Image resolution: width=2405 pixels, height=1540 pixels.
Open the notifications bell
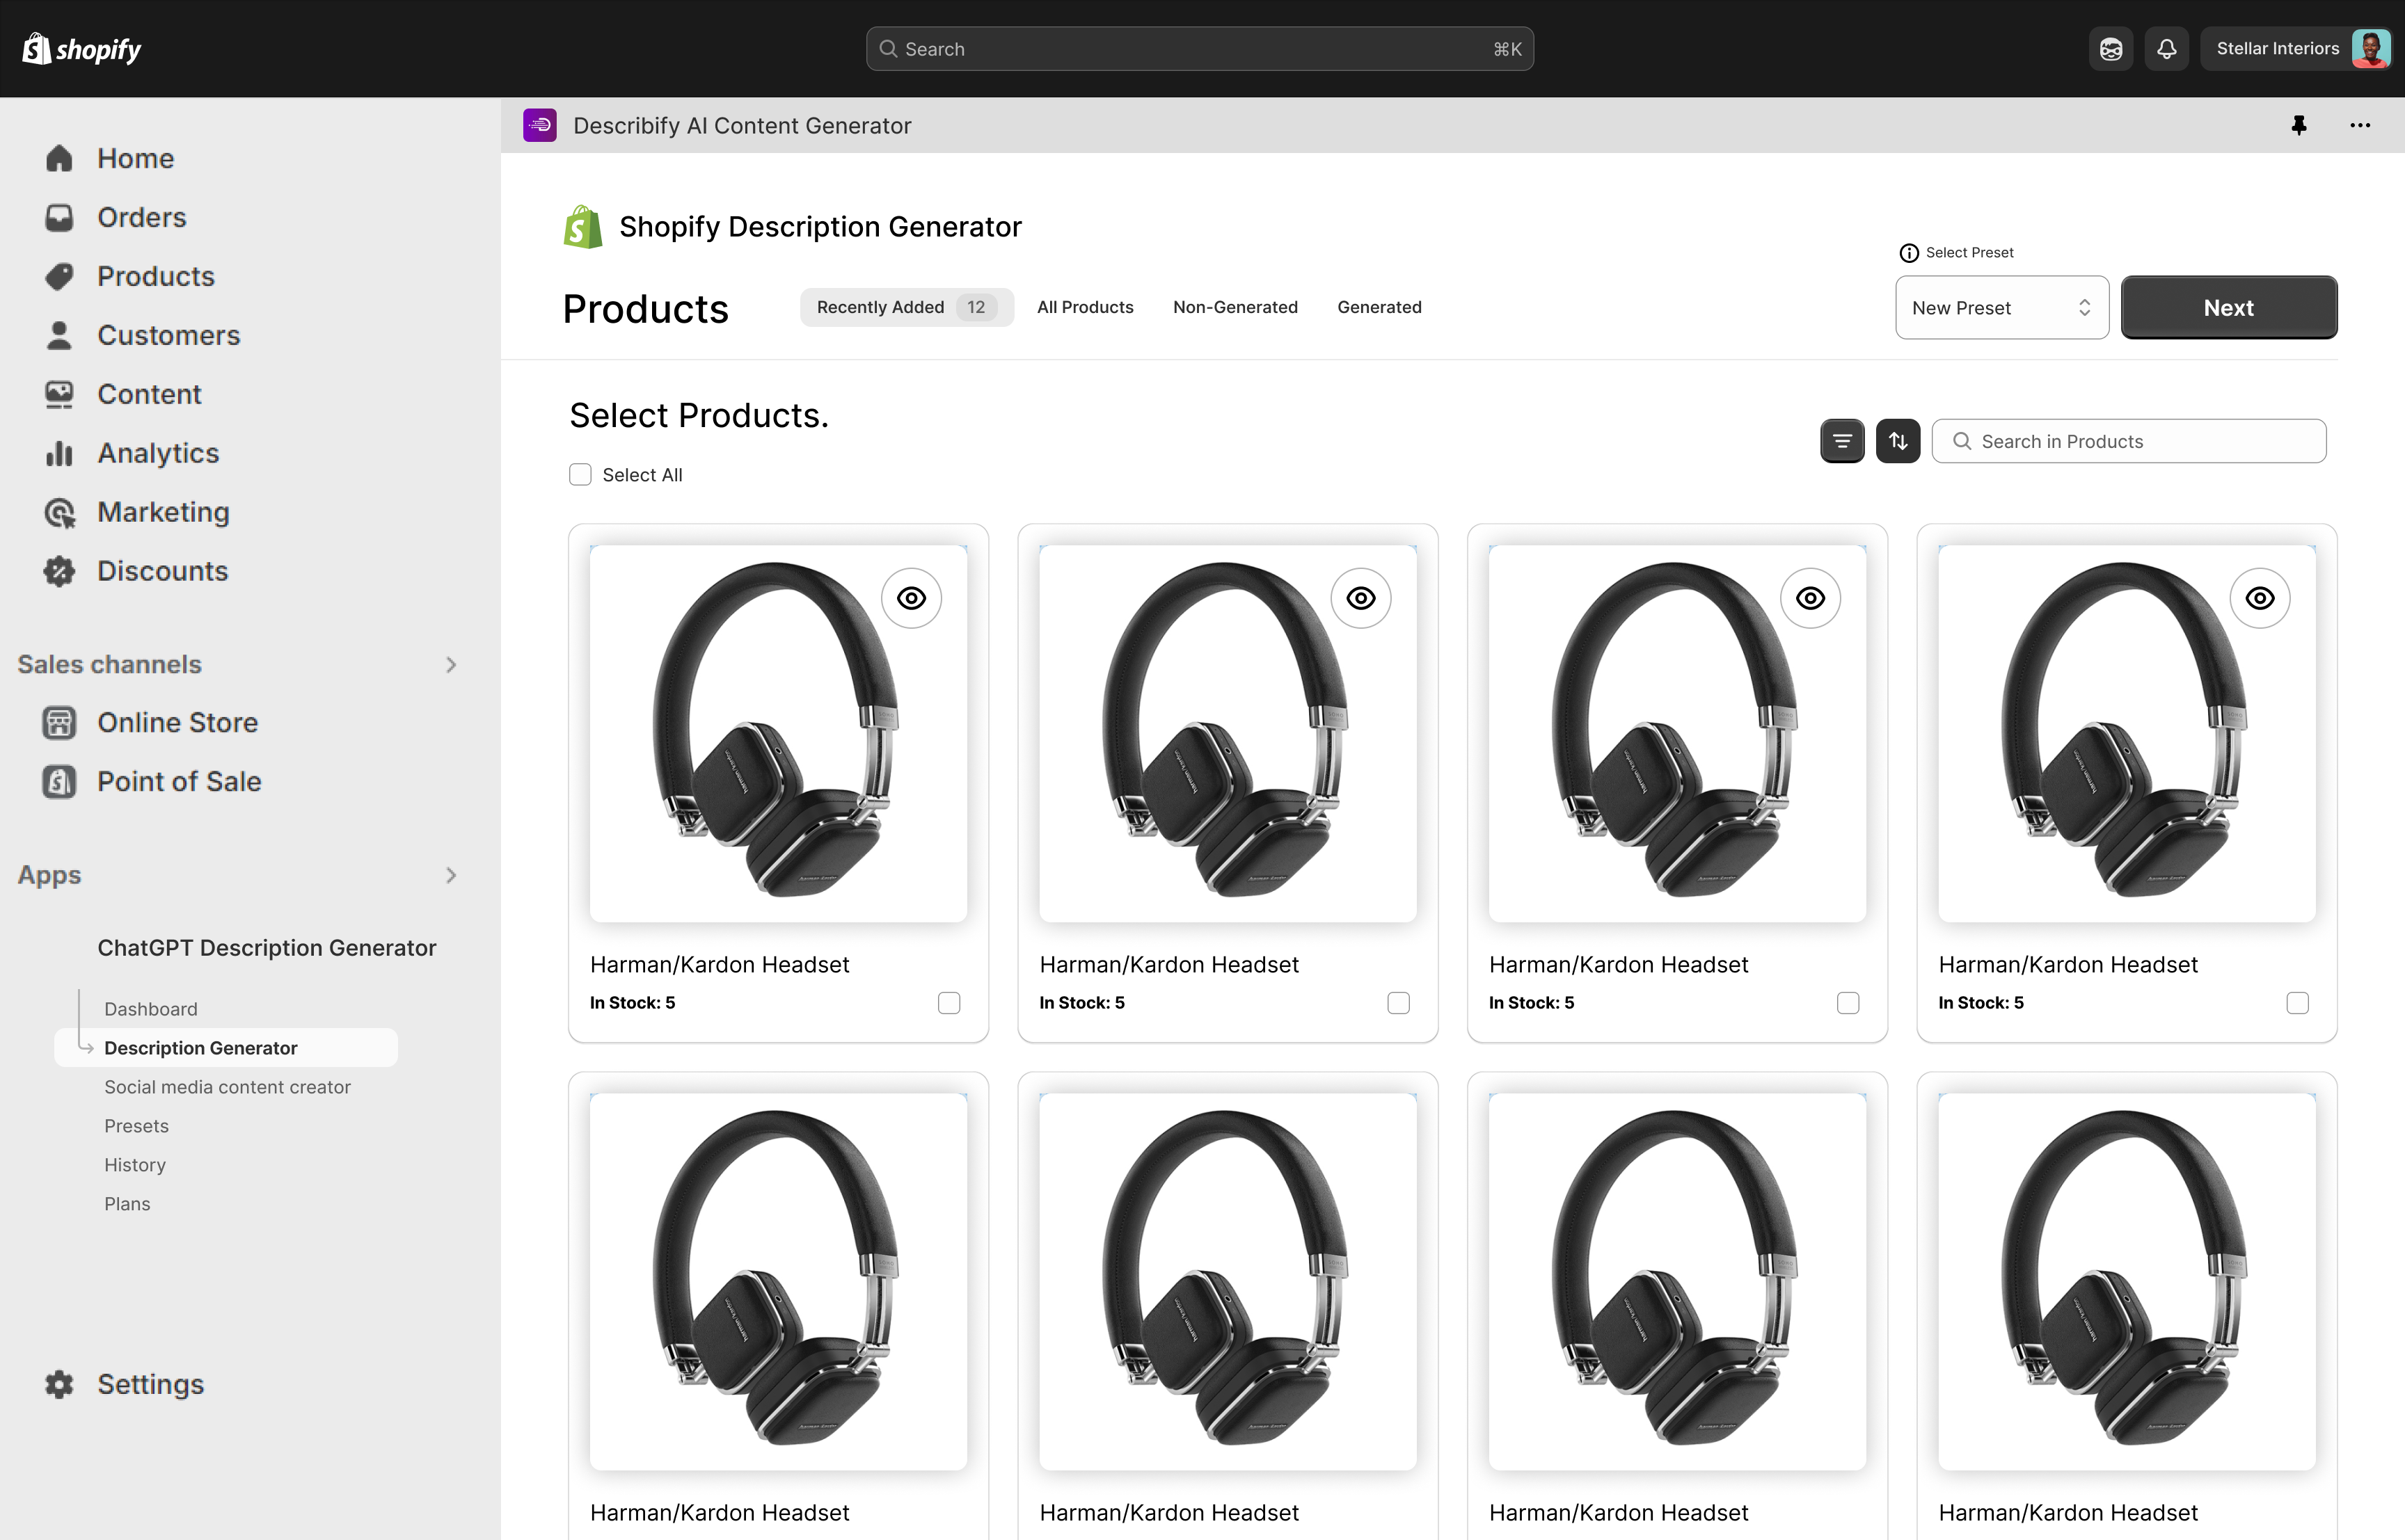(2166, 49)
